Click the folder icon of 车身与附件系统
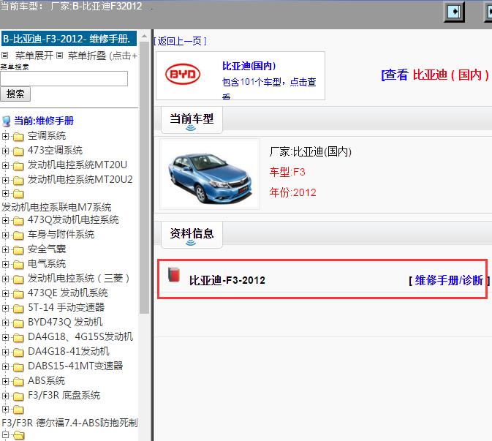Image resolution: width=492 pixels, height=441 pixels. click(18, 235)
